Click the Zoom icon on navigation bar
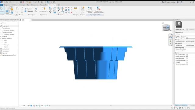 (x=171, y=41)
